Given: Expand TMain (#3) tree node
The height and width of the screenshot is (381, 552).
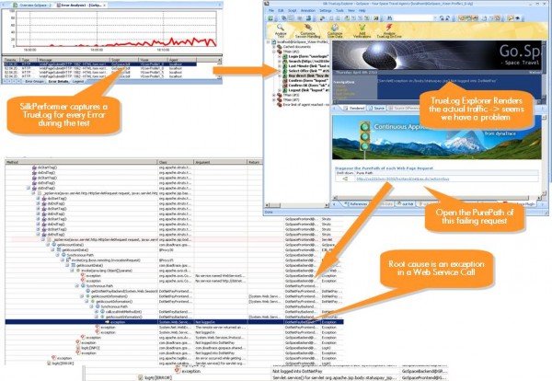Looking at the screenshot, I should click(274, 95).
